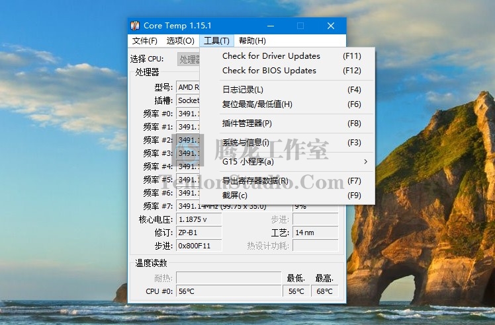
Task: Click the empty 耐热 field
Action: tap(228, 278)
